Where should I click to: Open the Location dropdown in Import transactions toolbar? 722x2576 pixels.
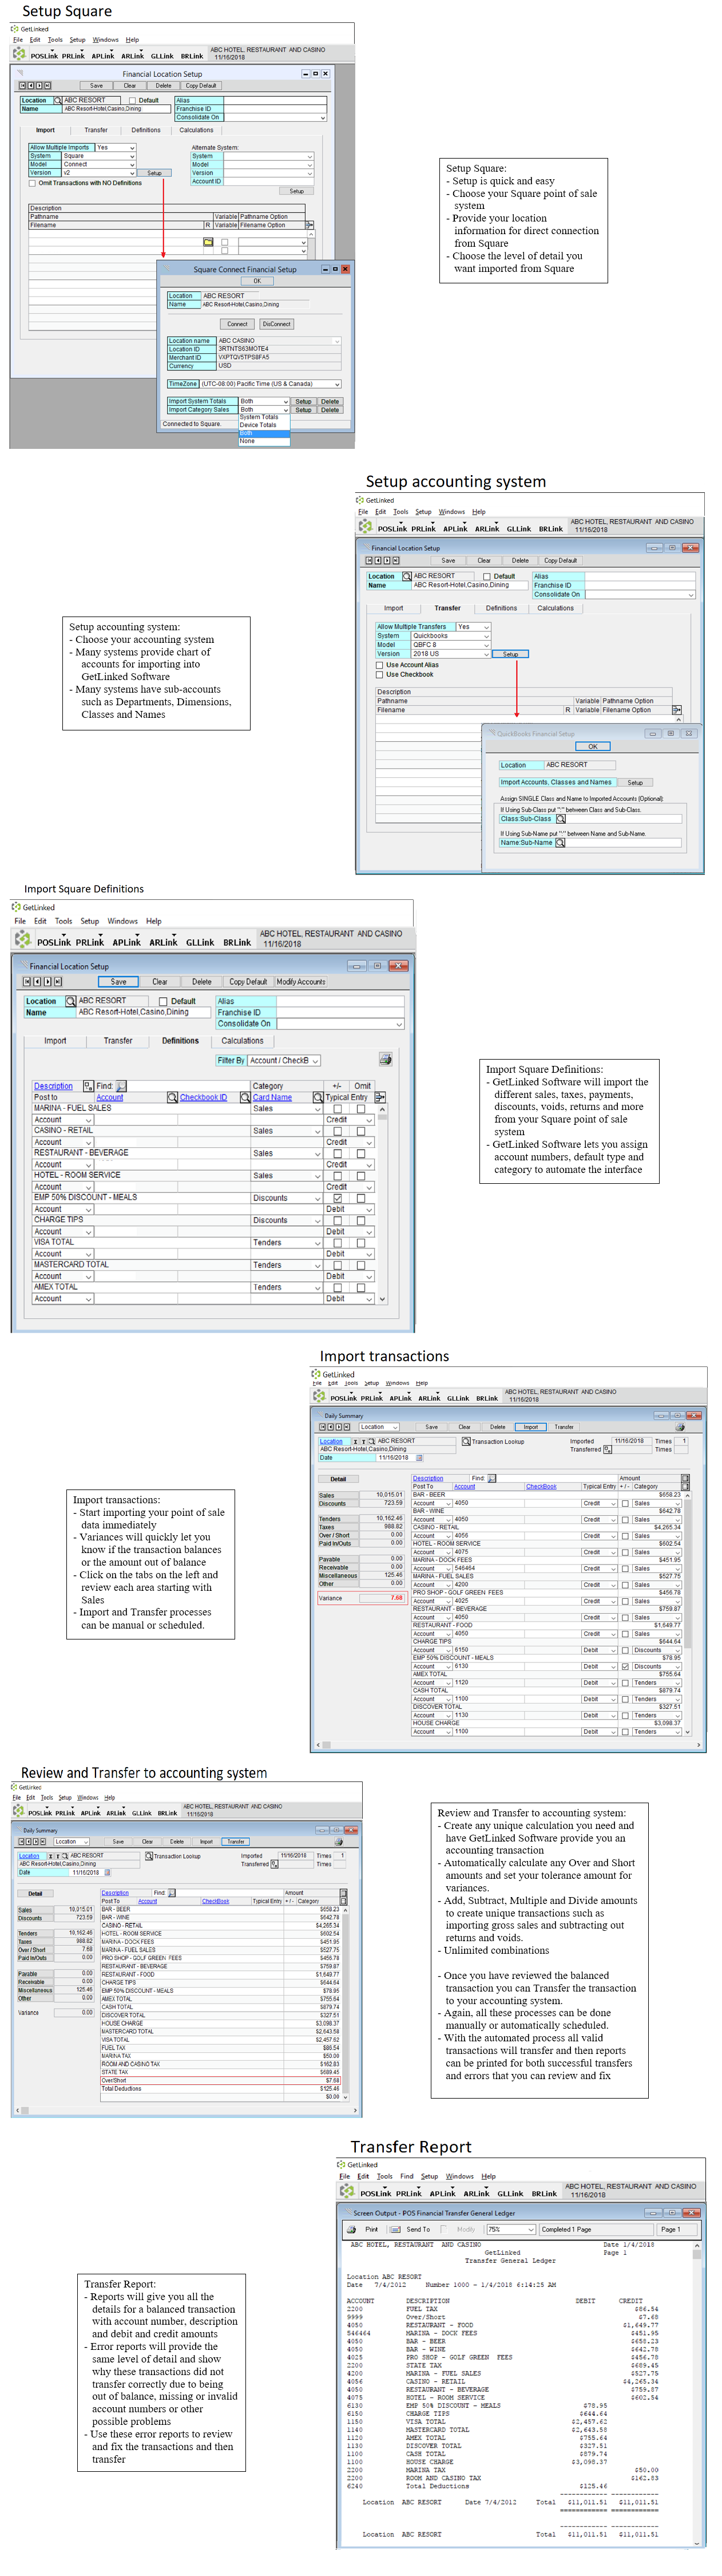point(395,1427)
